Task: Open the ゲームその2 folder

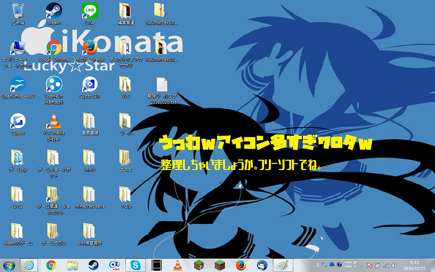Action: coord(54,234)
